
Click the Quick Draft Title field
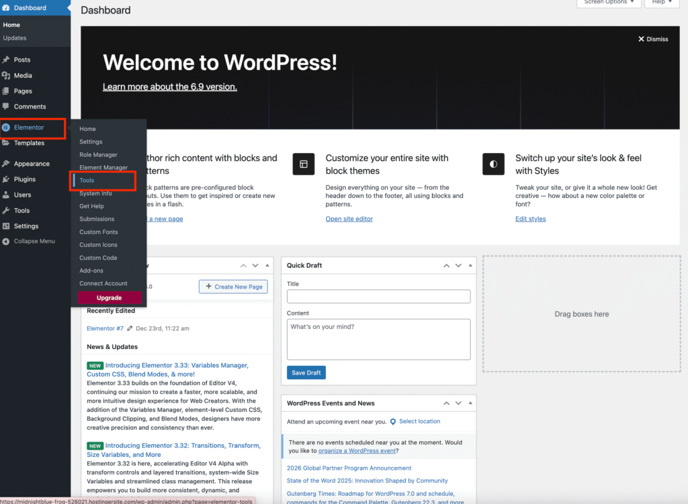[x=378, y=296]
